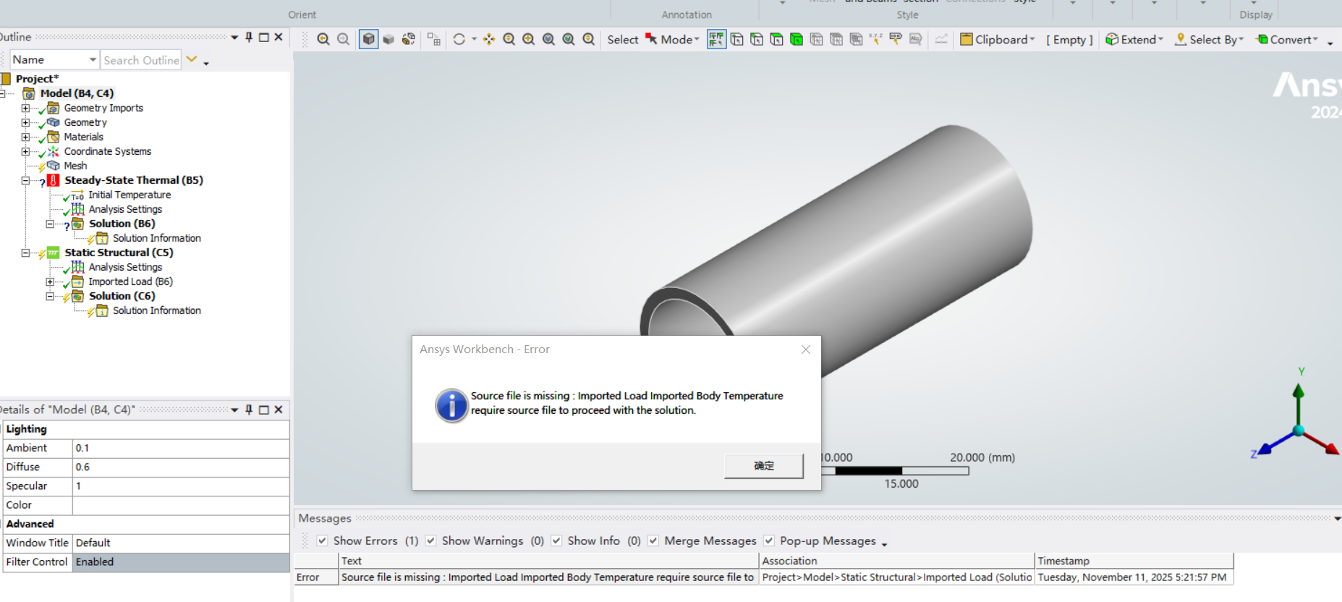Viewport: 1342px width, 602px height.
Task: Open the Extend dropdown menu
Action: (x=1134, y=40)
